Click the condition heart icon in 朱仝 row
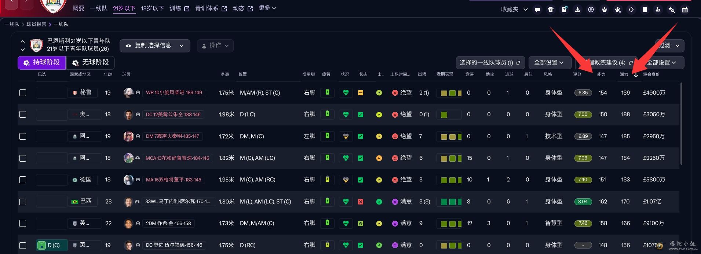 pyautogui.click(x=346, y=114)
